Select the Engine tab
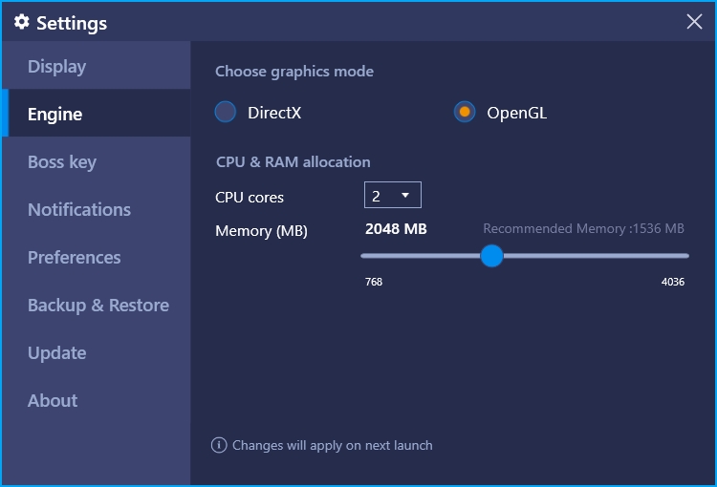 coord(97,113)
